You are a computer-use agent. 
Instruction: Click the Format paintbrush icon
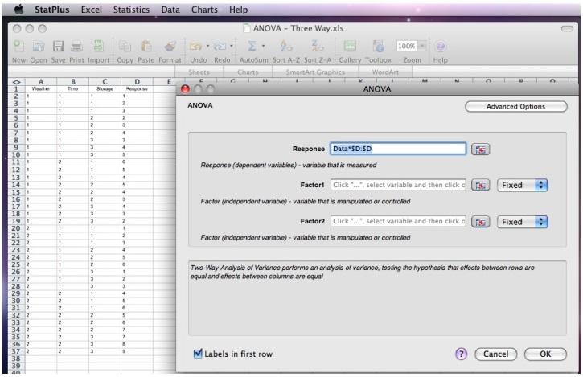coord(170,46)
